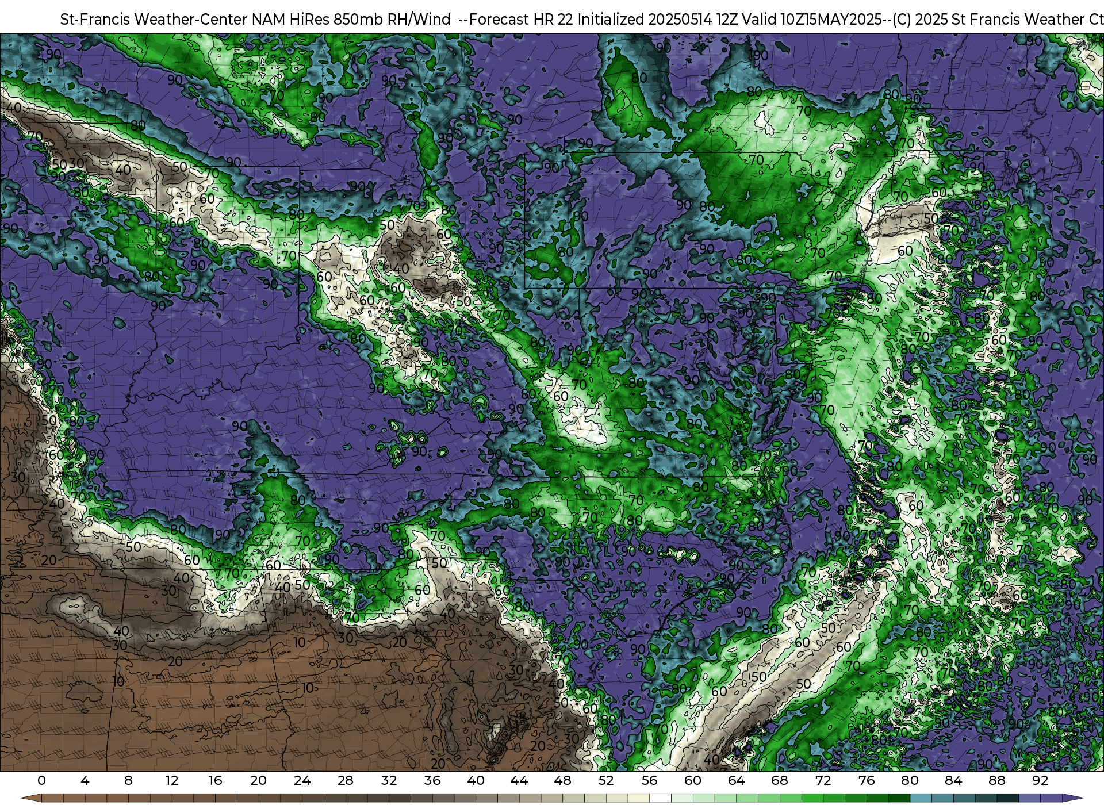Click the '60' label on the color bar legend
1104x805 pixels.
coord(693,781)
